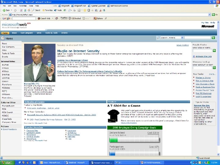Open the Update Your Messenger Client link

pyautogui.click(x=73, y=60)
